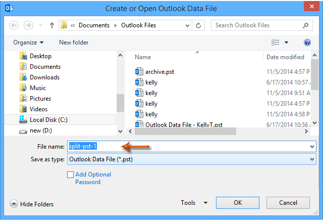The height and width of the screenshot is (220, 323).
Task: Click navigation pane scroll up arrow
Action: 121,55
